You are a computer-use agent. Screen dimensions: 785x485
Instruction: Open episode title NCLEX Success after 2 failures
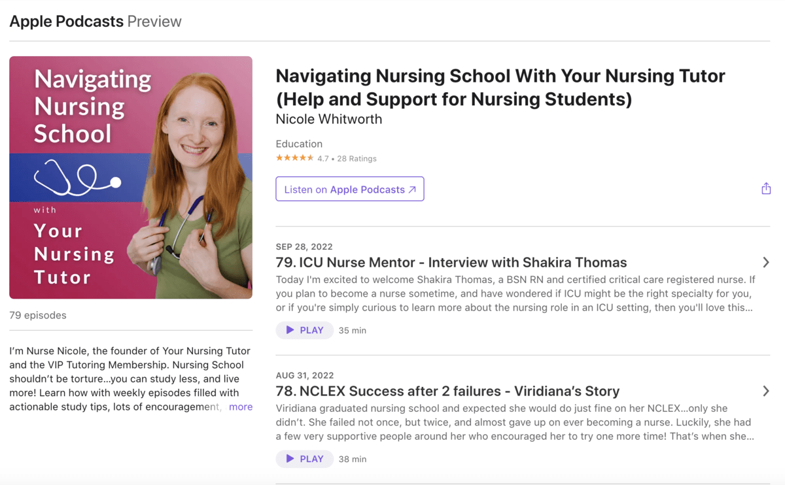[447, 391]
